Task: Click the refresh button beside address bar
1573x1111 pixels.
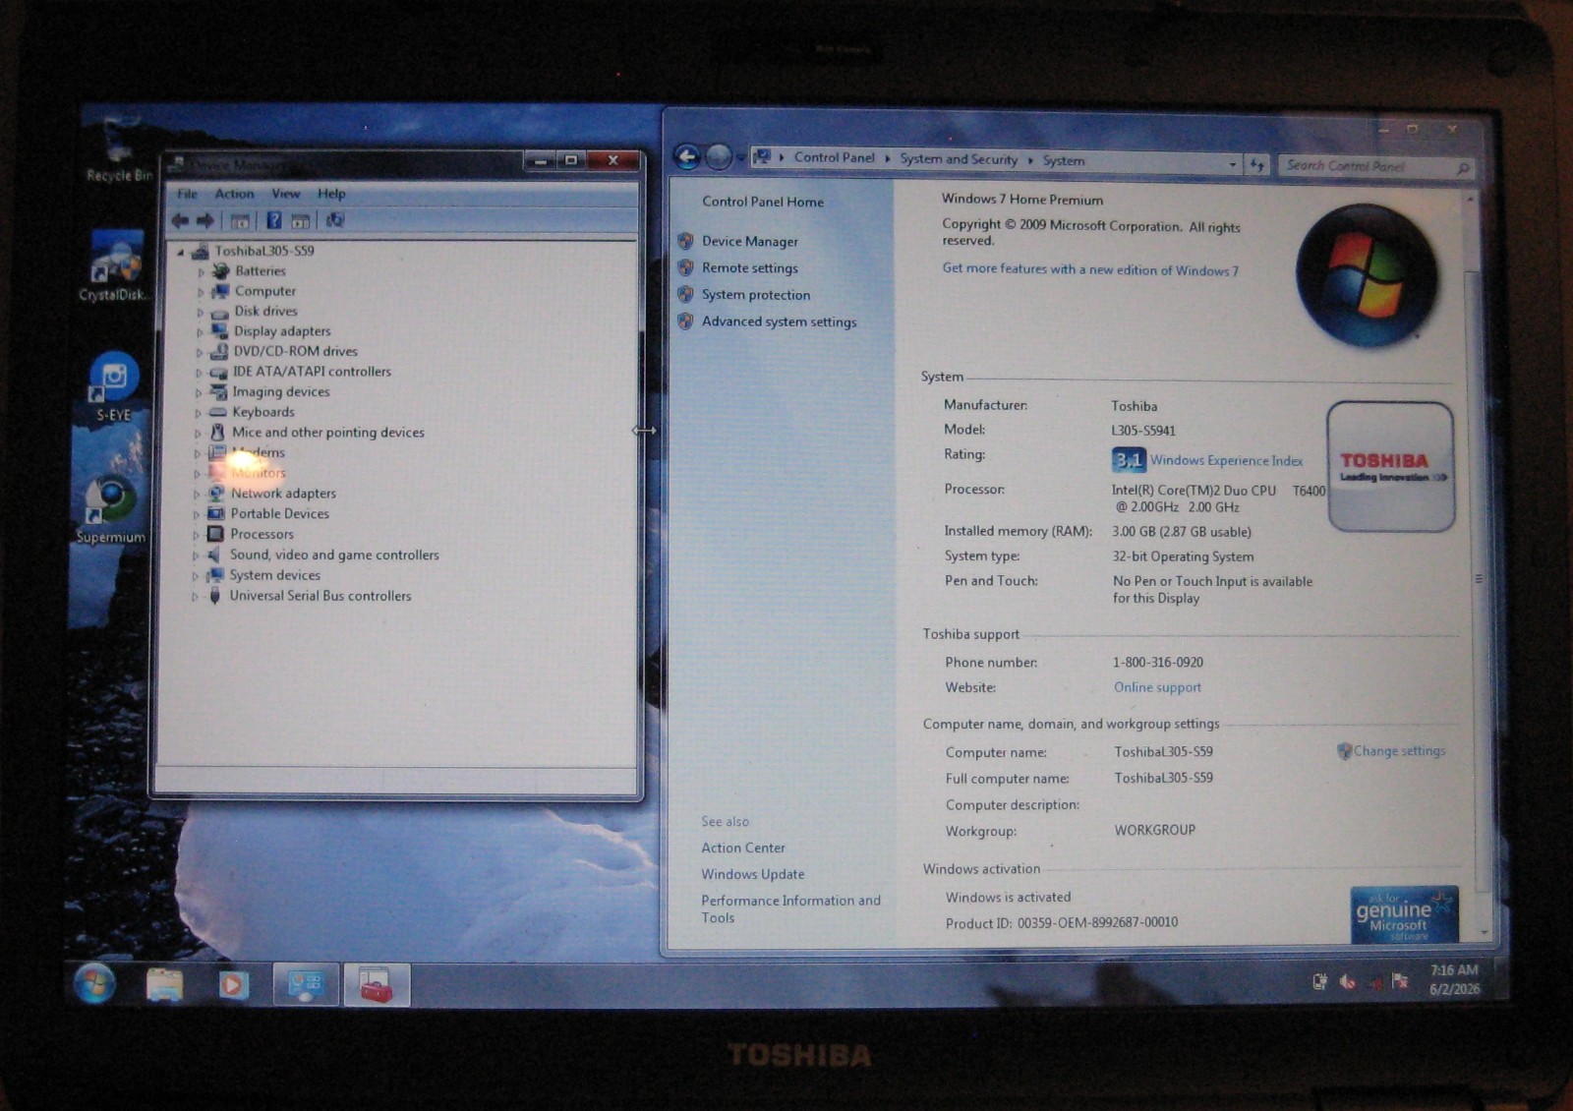Action: pyautogui.click(x=1257, y=165)
